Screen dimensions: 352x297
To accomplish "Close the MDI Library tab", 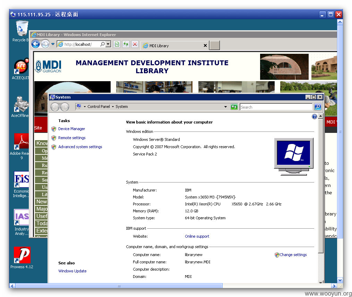I will [205, 45].
